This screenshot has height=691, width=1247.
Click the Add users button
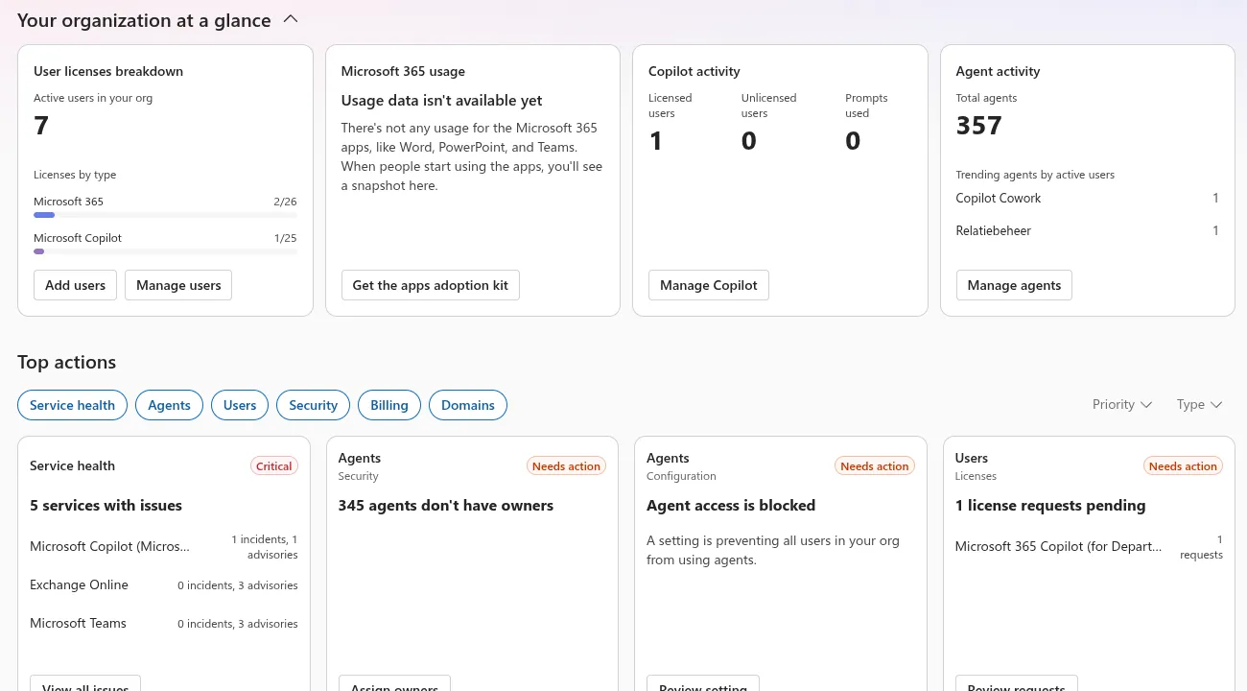tap(75, 285)
